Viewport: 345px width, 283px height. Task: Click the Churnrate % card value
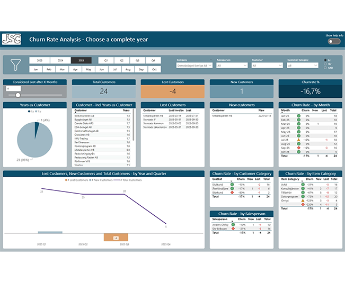pos(310,91)
